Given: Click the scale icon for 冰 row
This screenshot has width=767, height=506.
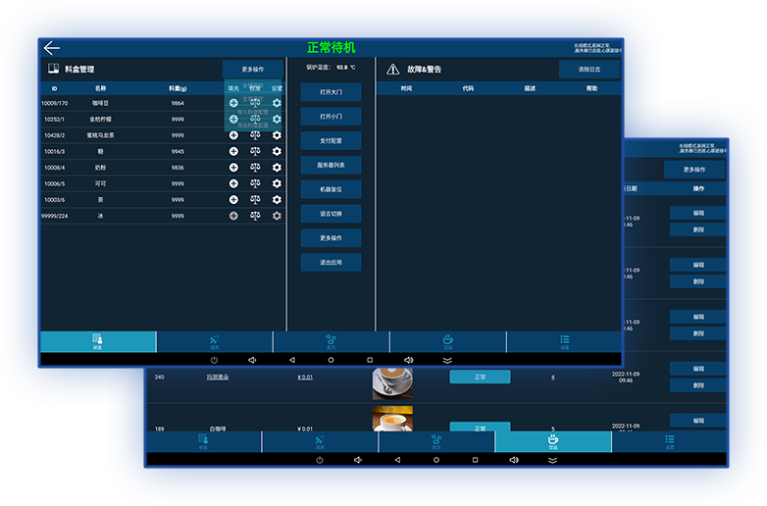Looking at the screenshot, I should pyautogui.click(x=255, y=216).
